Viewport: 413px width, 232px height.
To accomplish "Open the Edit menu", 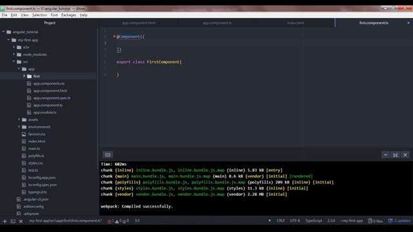I will (14, 15).
